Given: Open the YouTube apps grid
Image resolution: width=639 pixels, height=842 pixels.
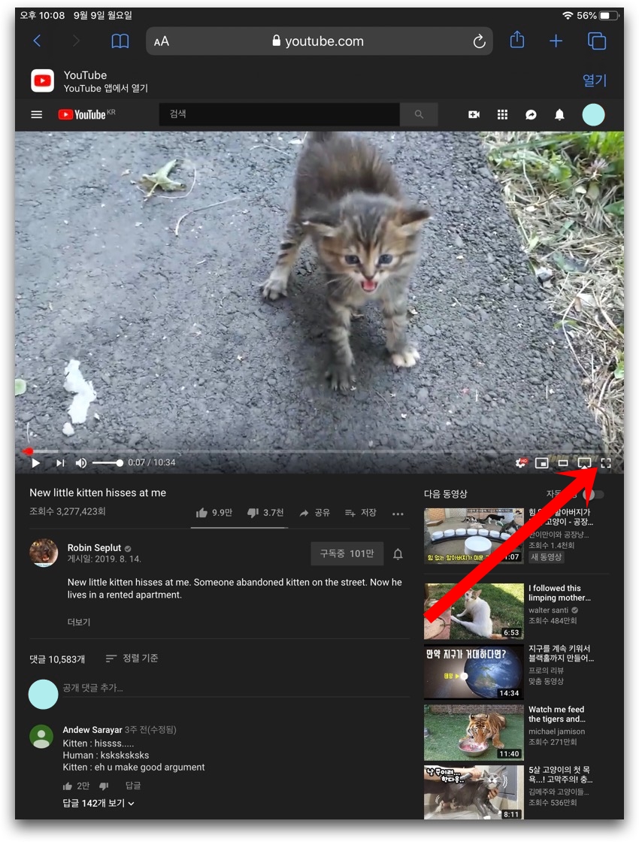Looking at the screenshot, I should pyautogui.click(x=502, y=114).
